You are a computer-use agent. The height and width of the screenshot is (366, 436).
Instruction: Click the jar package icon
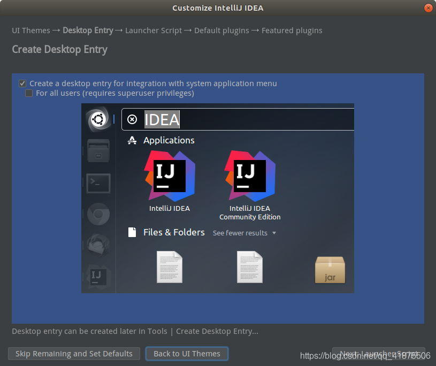(330, 270)
